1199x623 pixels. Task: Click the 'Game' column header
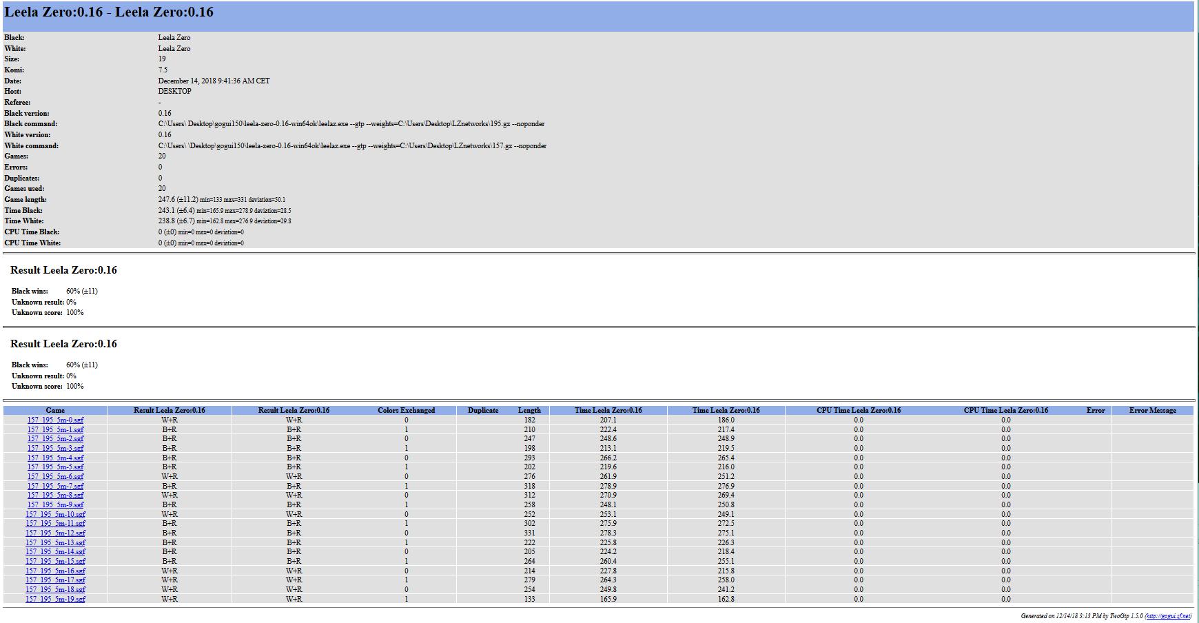click(55, 410)
